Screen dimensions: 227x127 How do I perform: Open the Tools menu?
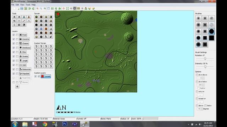coord(28,5)
